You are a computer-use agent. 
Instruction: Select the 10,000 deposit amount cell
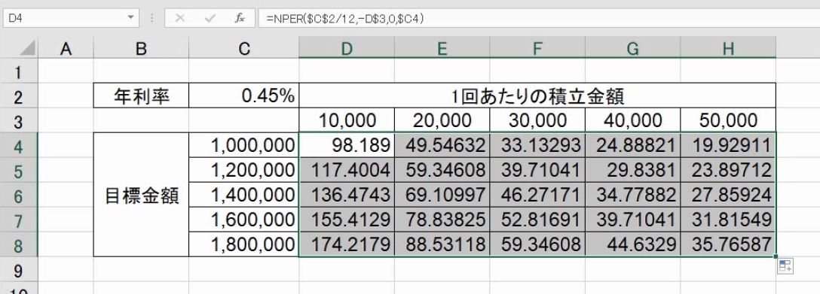pyautogui.click(x=347, y=120)
